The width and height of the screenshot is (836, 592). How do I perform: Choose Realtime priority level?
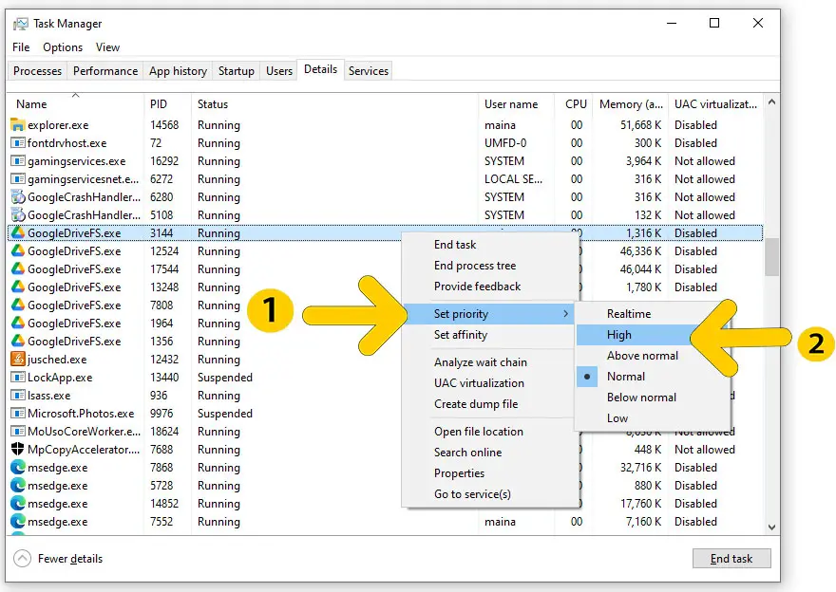coord(629,314)
